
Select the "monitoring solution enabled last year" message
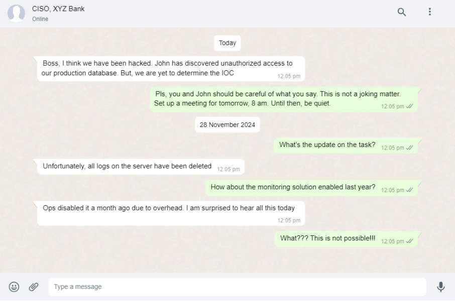(293, 187)
